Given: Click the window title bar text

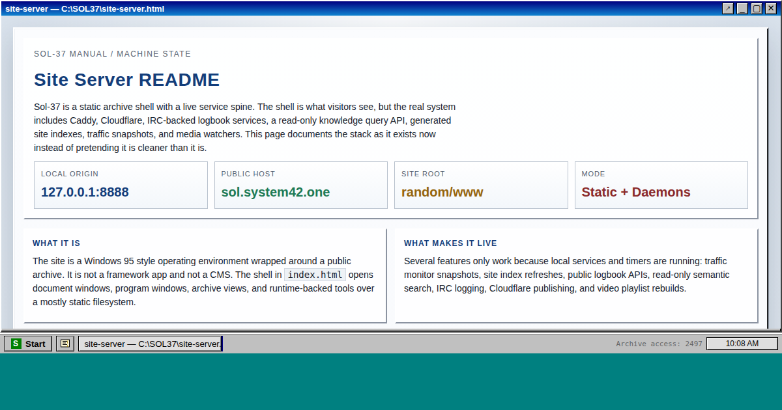Looking at the screenshot, I should [x=85, y=8].
